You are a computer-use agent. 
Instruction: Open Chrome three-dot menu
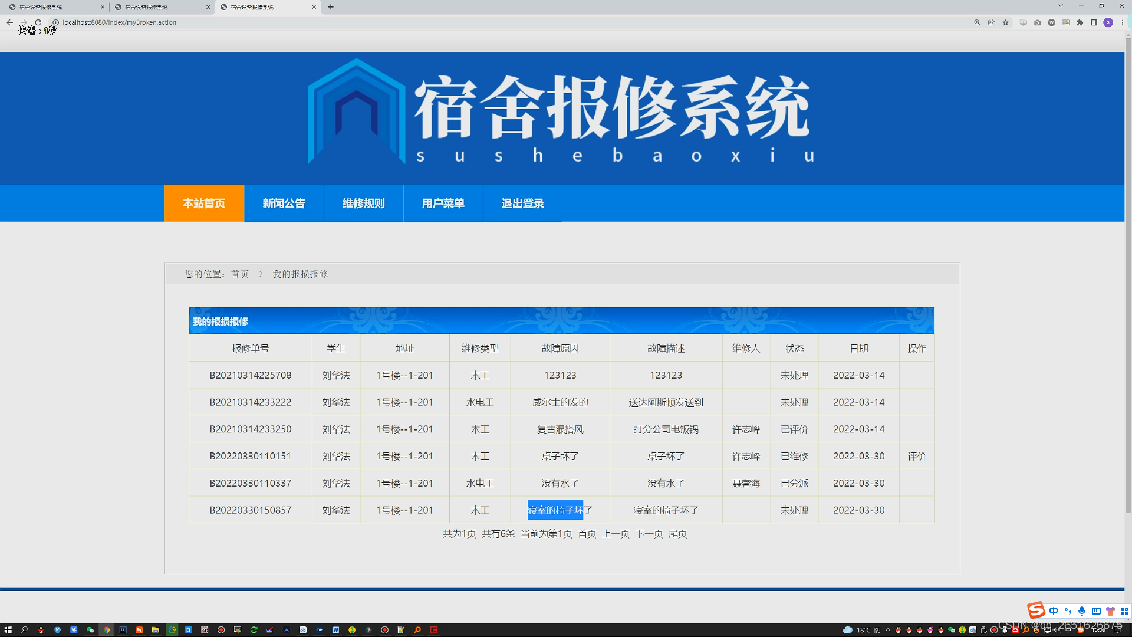coord(1122,22)
